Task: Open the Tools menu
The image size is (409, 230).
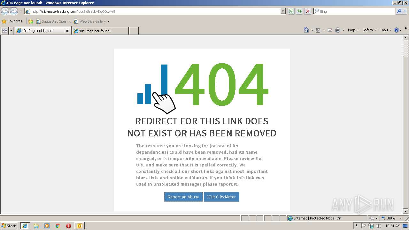Action: pos(385,30)
